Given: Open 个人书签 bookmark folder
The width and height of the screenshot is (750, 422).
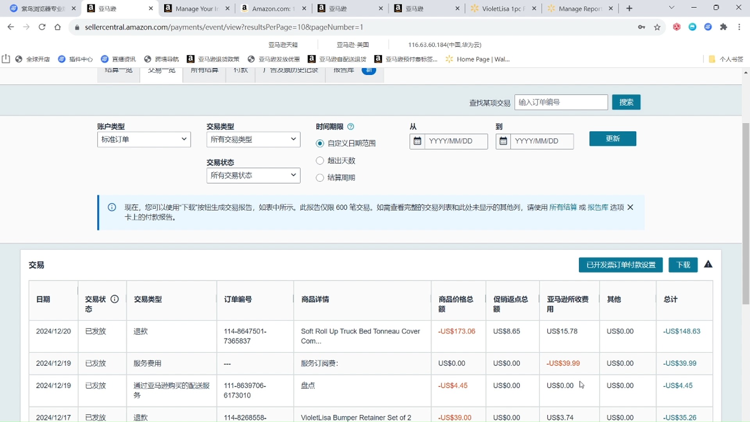Looking at the screenshot, I should pos(726,59).
